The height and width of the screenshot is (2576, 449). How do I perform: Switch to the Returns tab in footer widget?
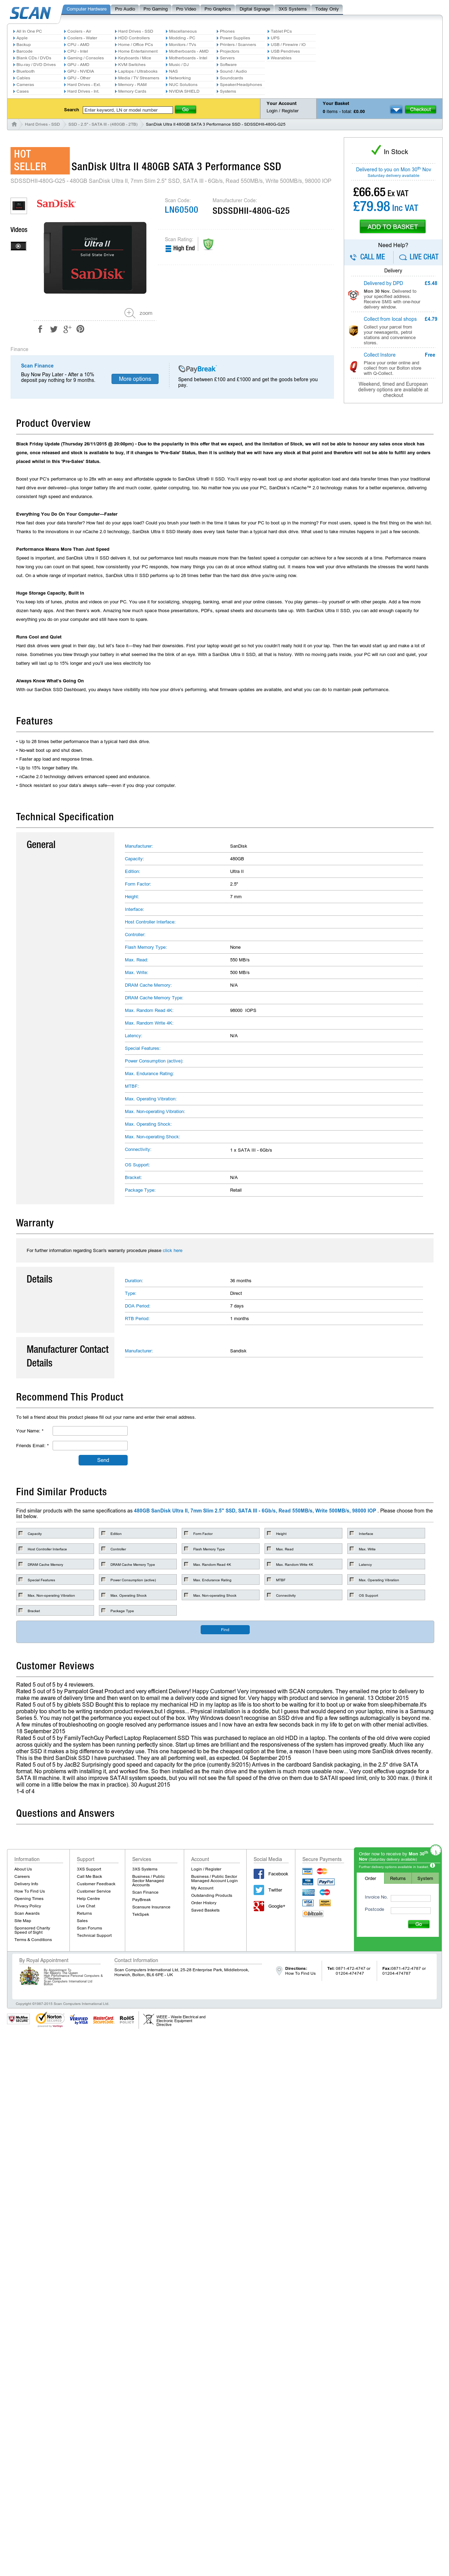tap(398, 1878)
